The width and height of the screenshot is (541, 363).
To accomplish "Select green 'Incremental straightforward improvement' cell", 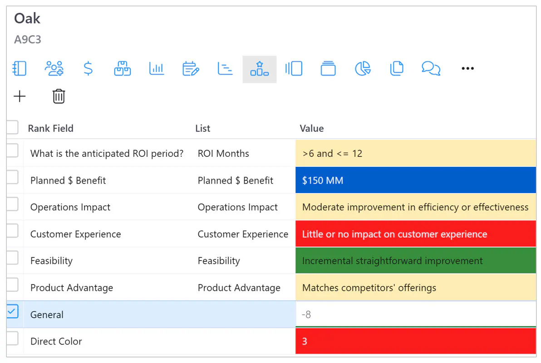I will point(416,261).
